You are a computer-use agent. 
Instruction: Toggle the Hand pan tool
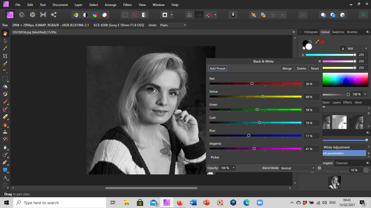click(x=5, y=33)
